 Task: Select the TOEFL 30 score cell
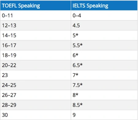click(36, 115)
